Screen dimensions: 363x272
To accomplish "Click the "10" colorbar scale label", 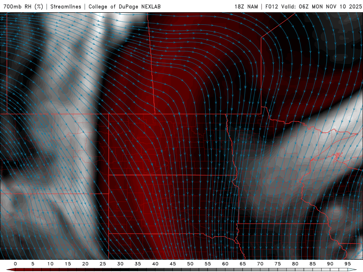I will tap(50, 264).
